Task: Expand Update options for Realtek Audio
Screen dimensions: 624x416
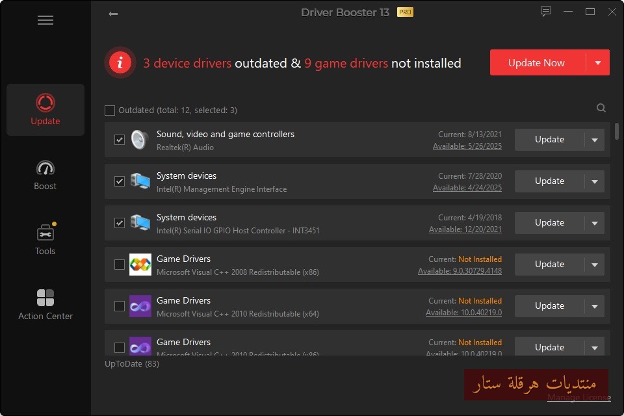Action: coord(595,140)
